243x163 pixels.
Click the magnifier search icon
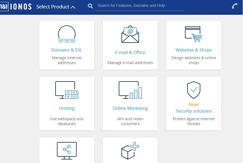[x=90, y=6]
